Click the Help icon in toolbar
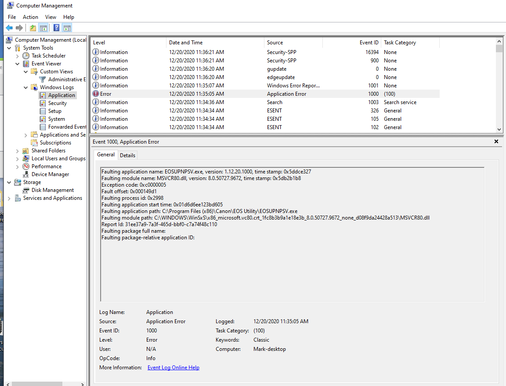 point(56,27)
